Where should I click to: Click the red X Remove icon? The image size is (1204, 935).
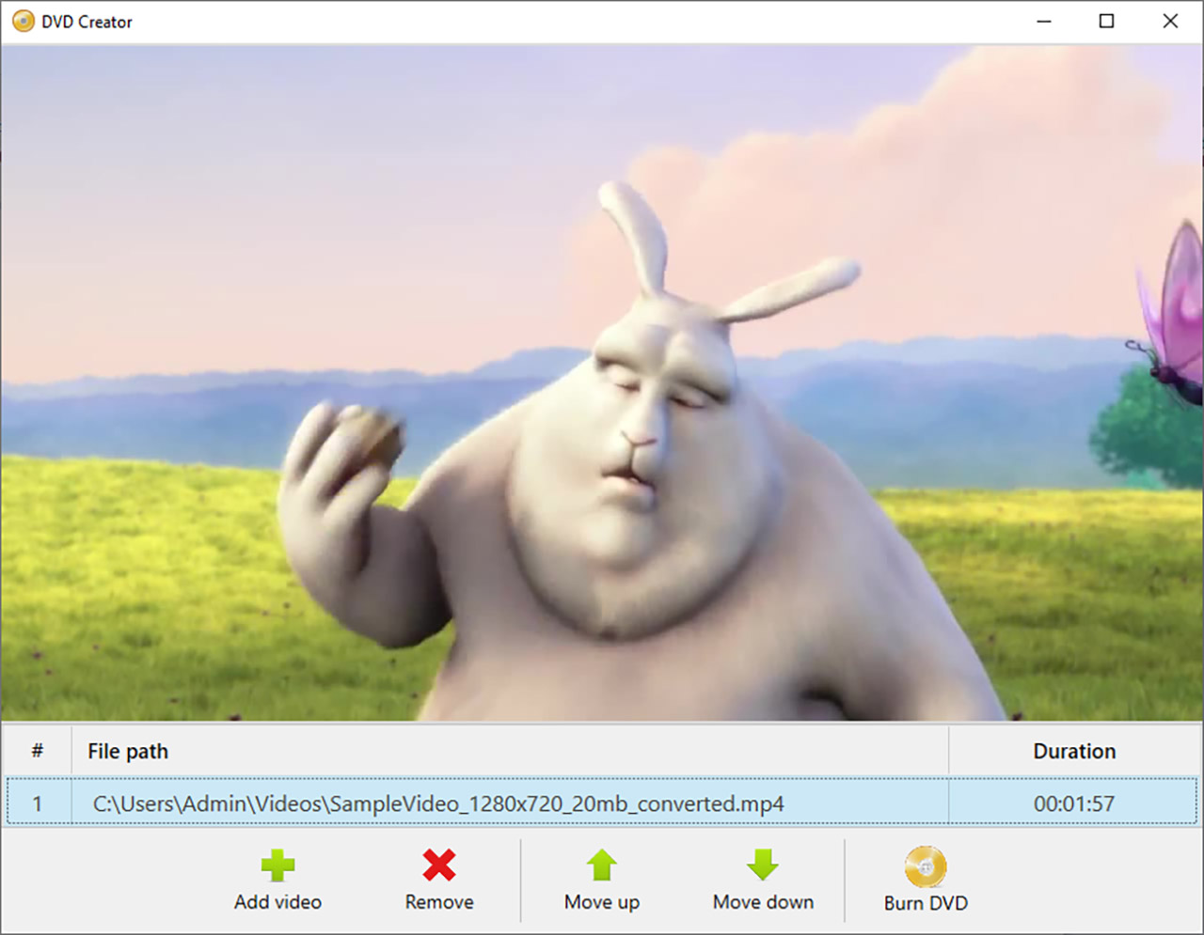click(439, 865)
